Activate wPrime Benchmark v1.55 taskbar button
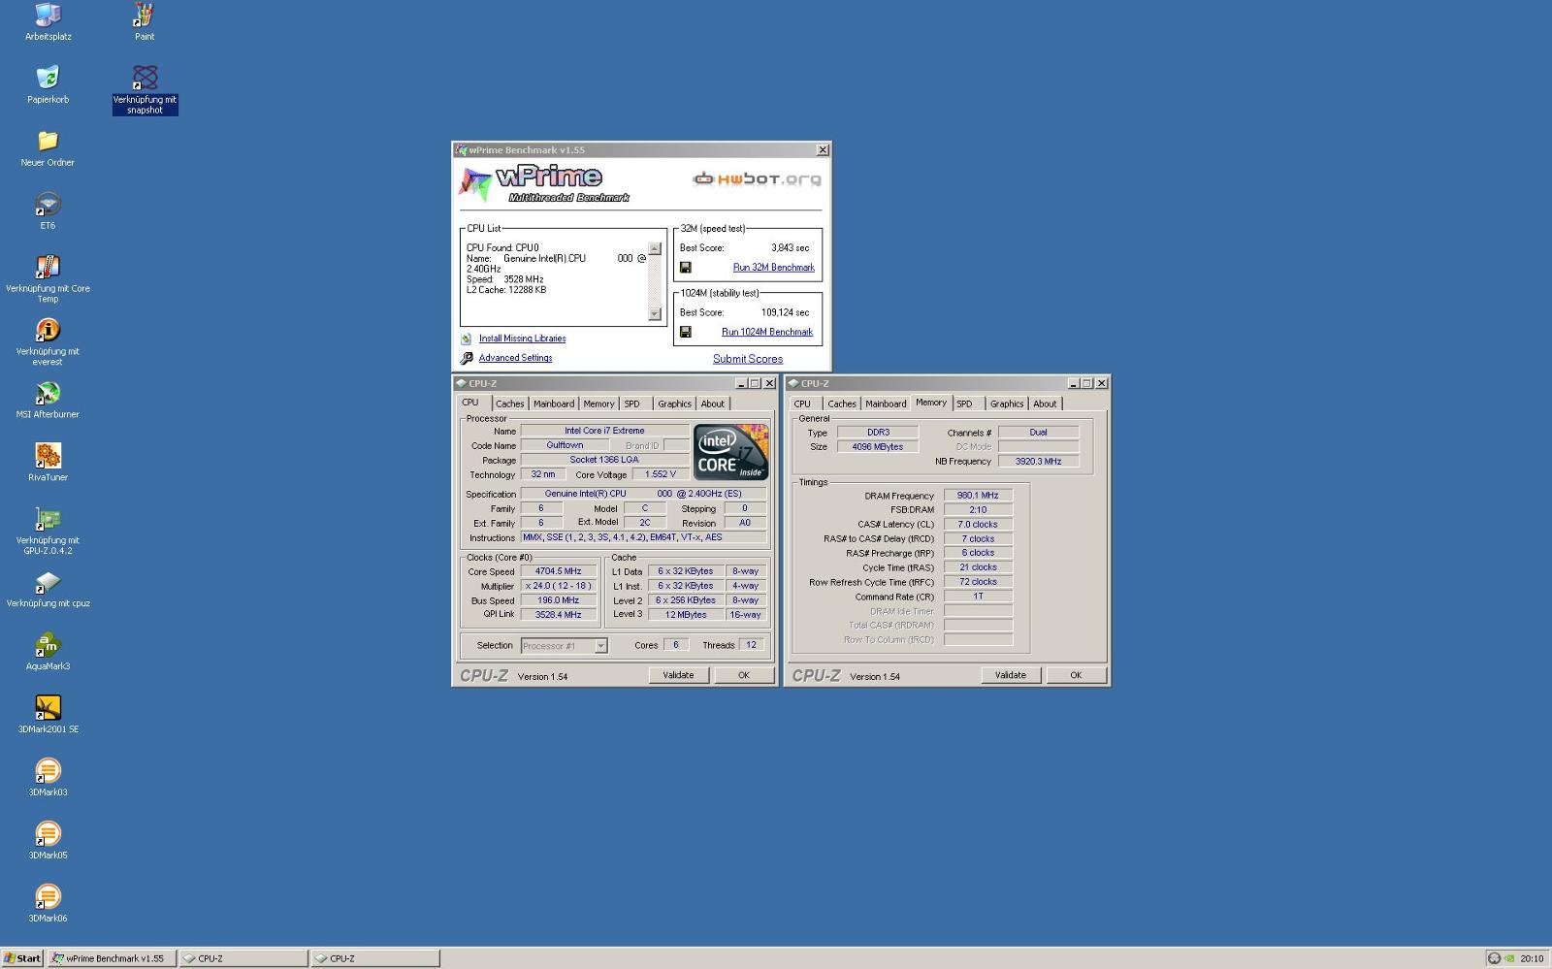This screenshot has height=969, width=1552. point(113,958)
